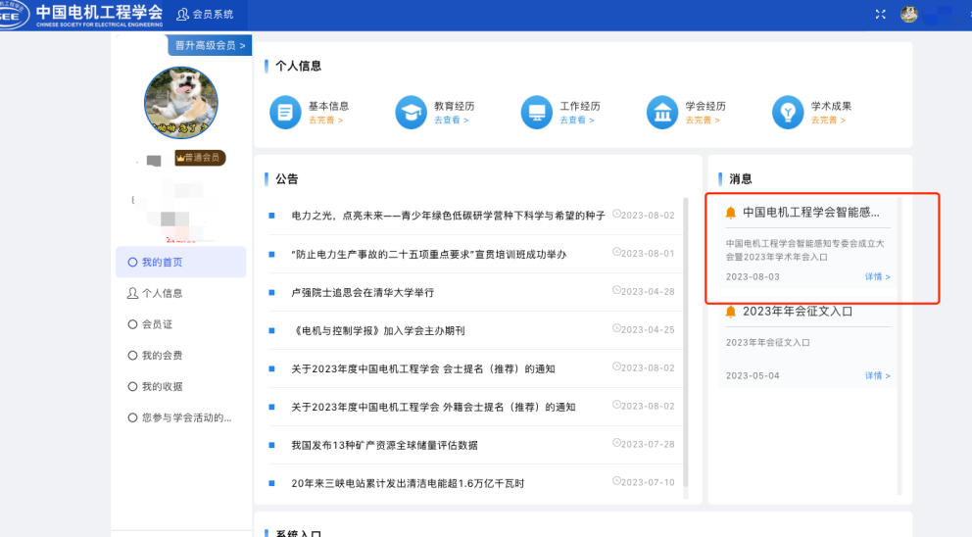
Task: Open 详情 for the 2023-05-04 message
Action: pos(877,375)
